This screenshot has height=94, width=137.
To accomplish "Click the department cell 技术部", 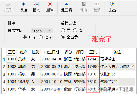I will (80, 67).
